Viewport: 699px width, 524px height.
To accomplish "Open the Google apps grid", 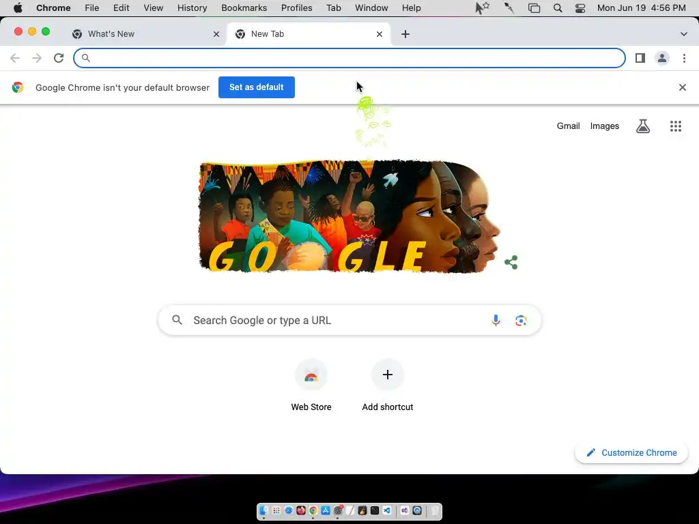I will [675, 126].
